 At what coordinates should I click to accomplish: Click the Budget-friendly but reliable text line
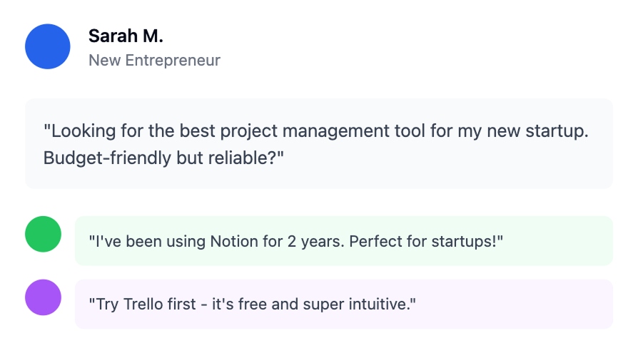pos(163,158)
